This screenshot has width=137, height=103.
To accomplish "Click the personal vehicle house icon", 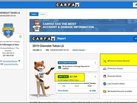I will pyautogui.click(x=105, y=76).
